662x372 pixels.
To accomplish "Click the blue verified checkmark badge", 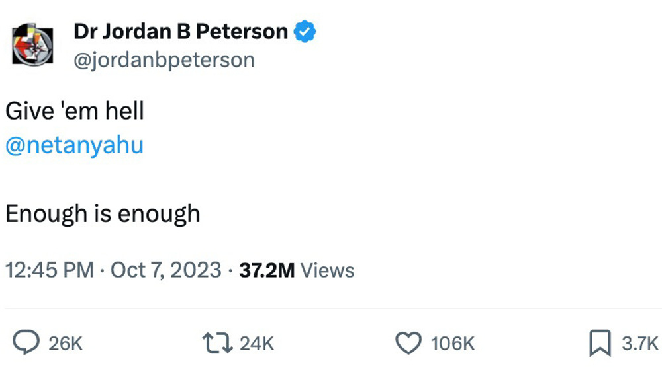I will point(305,32).
